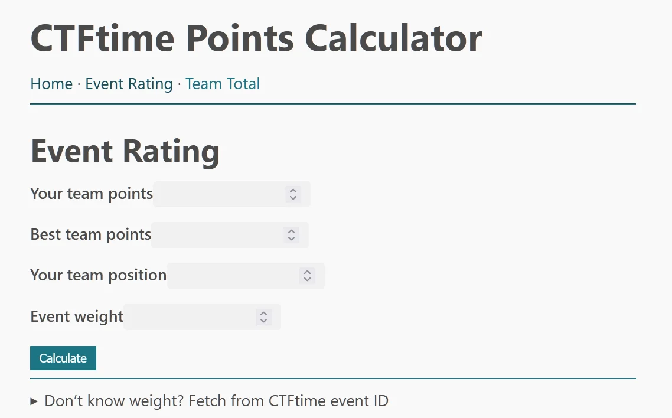
Task: Lower Event weight with the down arrow
Action: (x=264, y=321)
